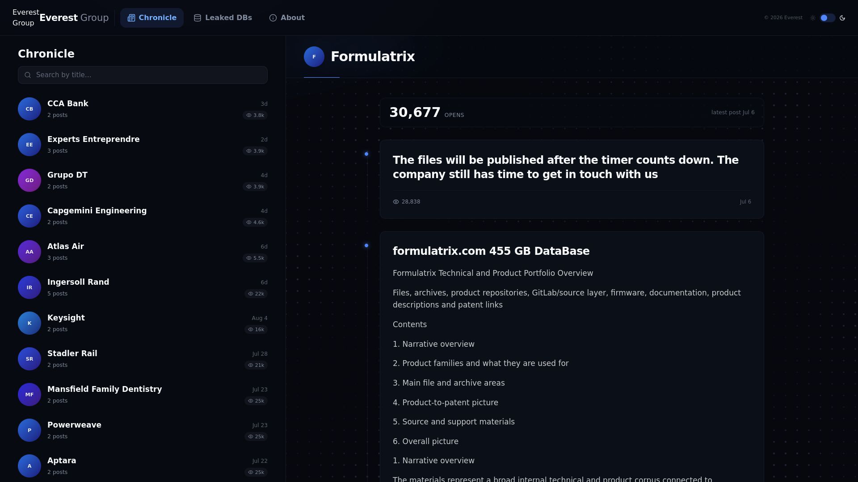Viewport: 858px width, 482px height.
Task: Click the 3.9k views badge on Experts Entreprendre
Action: 255,151
